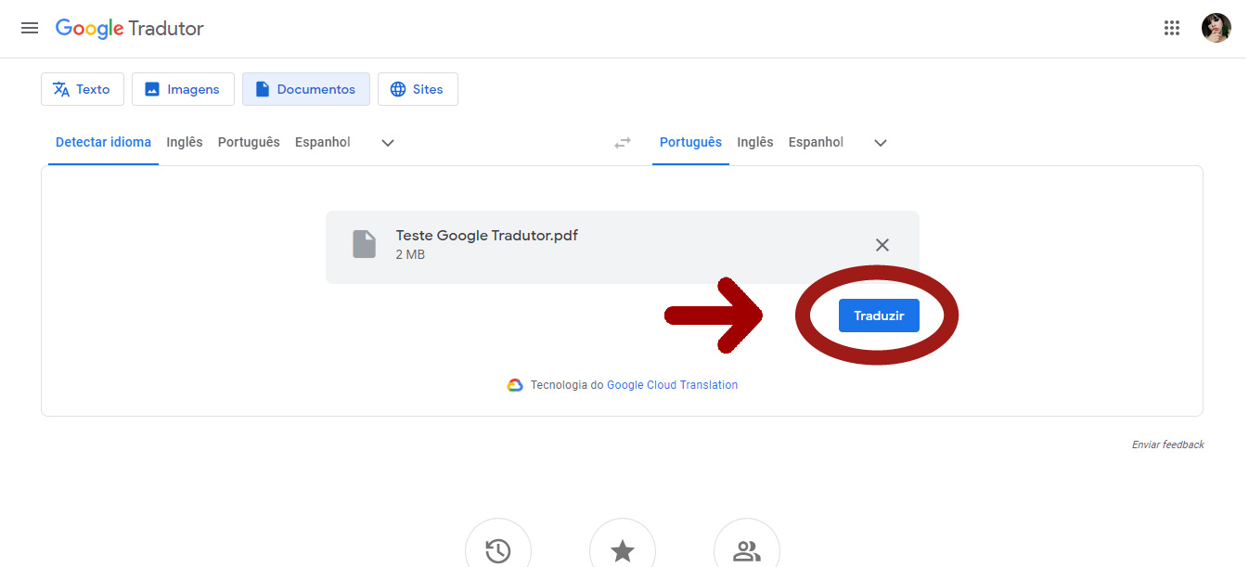Remove the Teste Google Tradutor.pdf file

[x=882, y=244]
